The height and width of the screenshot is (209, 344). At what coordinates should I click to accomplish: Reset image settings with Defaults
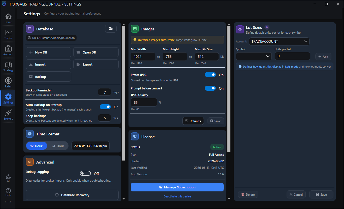pos(193,121)
